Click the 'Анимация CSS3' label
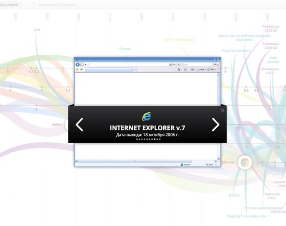This screenshot has height=226, width=286. pos(269,71)
